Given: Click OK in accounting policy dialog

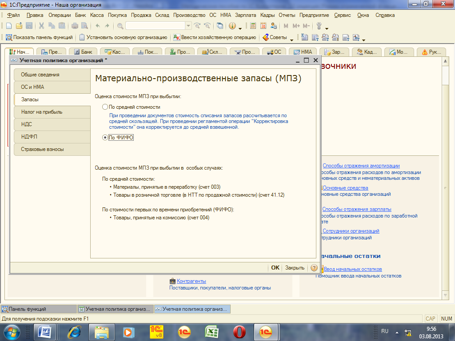Looking at the screenshot, I should click(x=275, y=268).
